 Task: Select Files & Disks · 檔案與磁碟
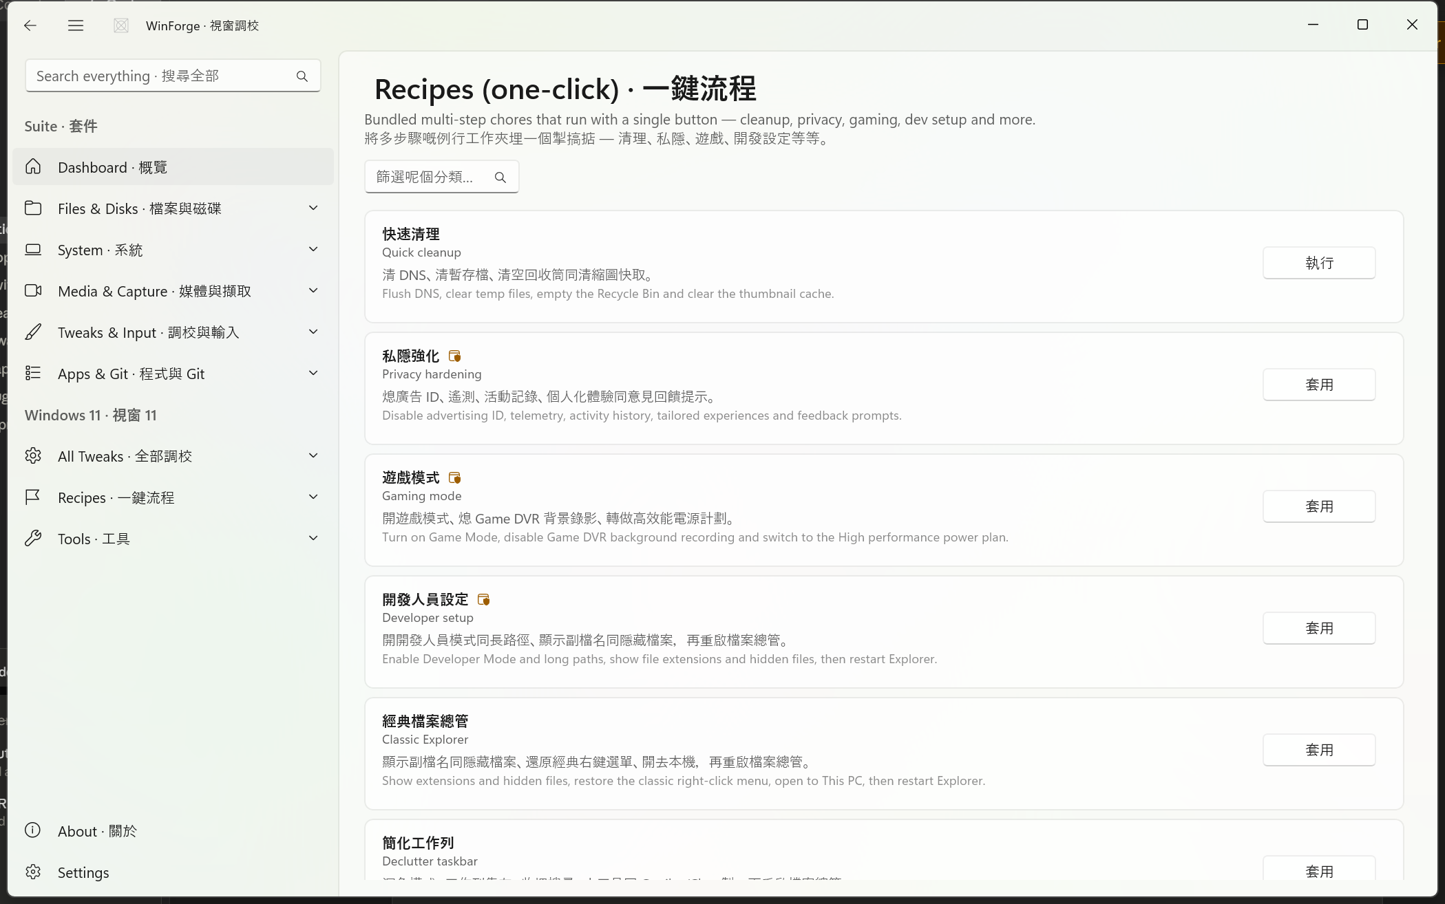[x=173, y=208]
